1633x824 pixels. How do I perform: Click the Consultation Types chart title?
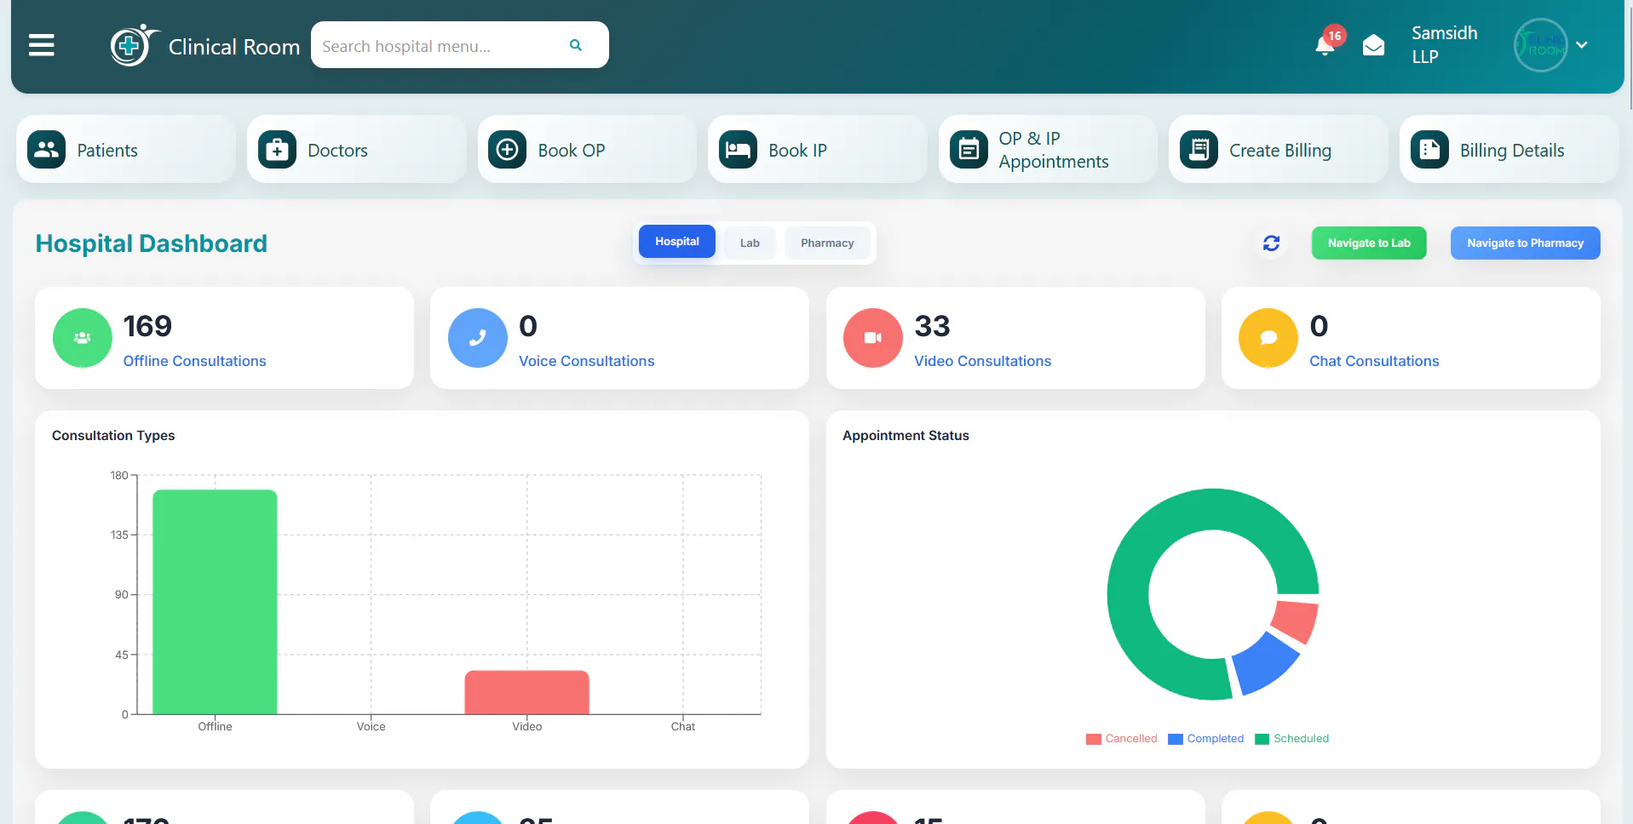pyautogui.click(x=113, y=435)
